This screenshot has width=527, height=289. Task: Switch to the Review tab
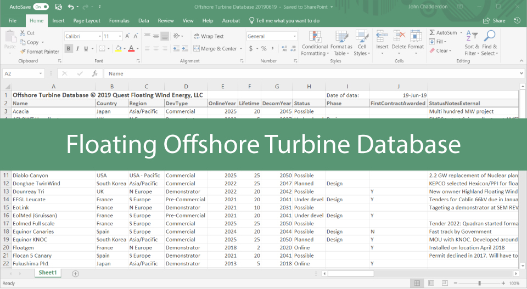[x=166, y=20]
